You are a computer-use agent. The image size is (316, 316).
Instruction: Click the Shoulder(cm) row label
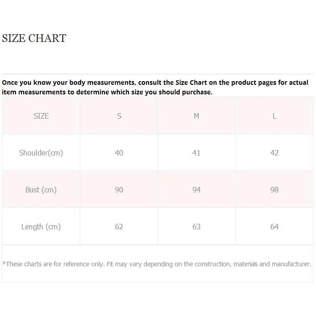click(41, 153)
